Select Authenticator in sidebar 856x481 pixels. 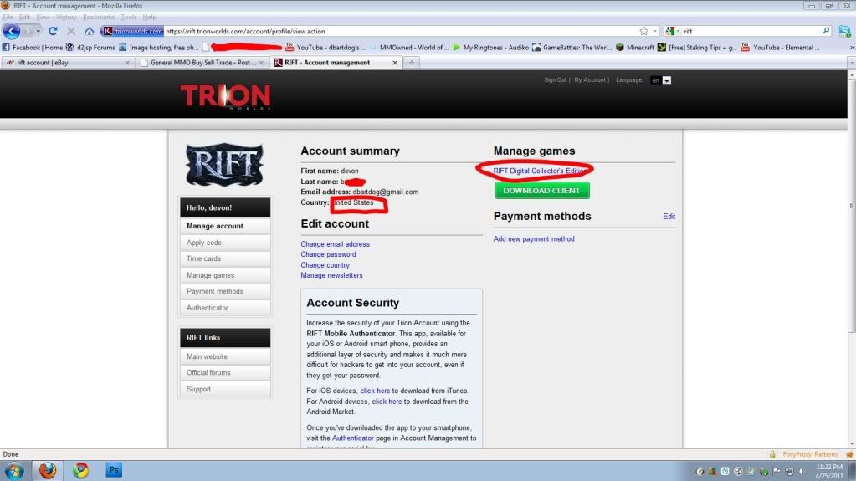225,308
